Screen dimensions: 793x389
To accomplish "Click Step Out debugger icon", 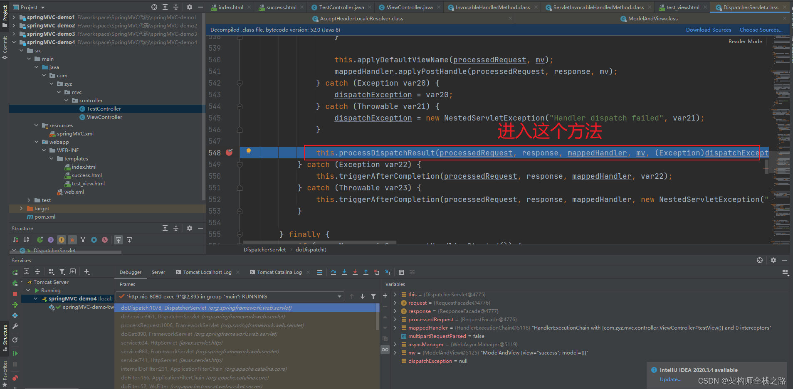I will 366,272.
